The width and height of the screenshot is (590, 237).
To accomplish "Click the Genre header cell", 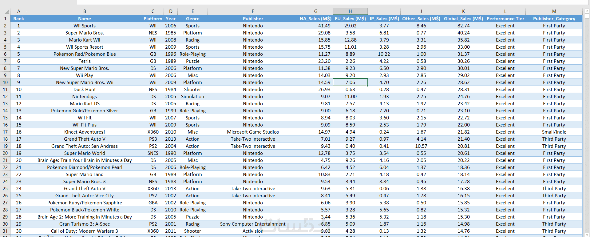I will (193, 19).
